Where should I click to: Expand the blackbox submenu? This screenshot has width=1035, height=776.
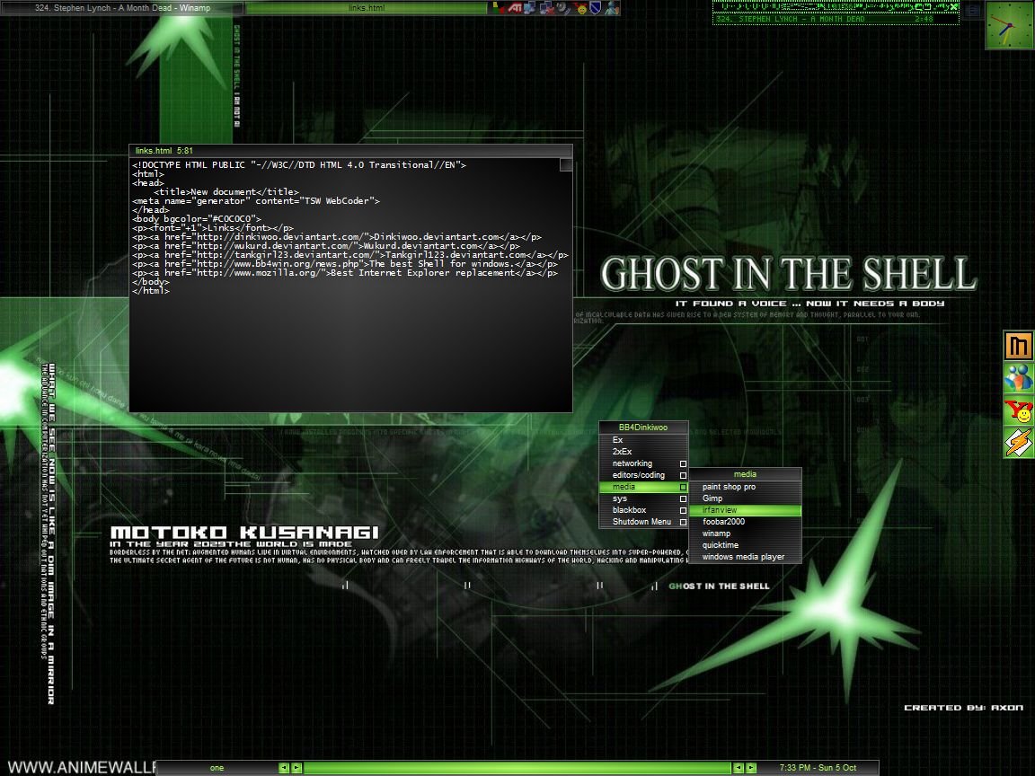pyautogui.click(x=643, y=510)
